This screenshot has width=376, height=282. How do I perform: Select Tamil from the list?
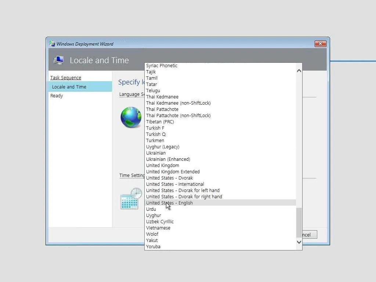point(220,78)
